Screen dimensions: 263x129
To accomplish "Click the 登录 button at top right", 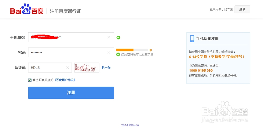I will coord(242,9).
